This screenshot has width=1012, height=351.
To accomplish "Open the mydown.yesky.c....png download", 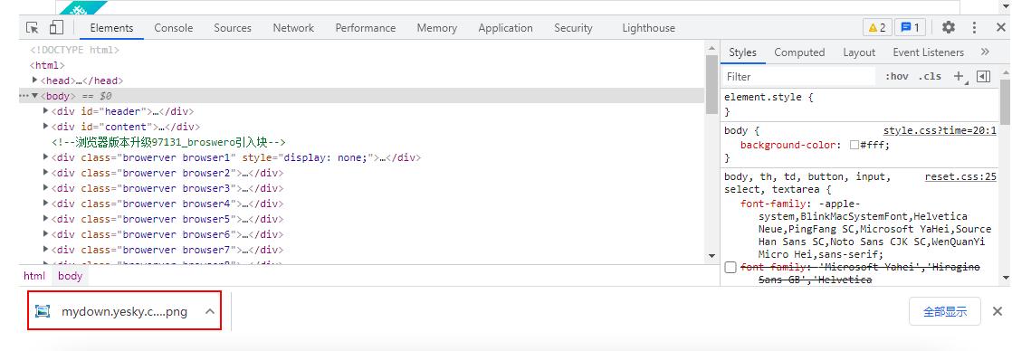I will click(125, 311).
